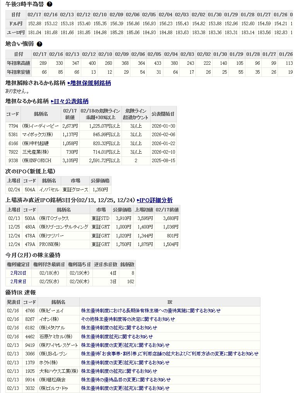The image size is (298, 393).
Task: Open イオン shareholder benefit decision notice
Action: pyautogui.click(x=128, y=319)
